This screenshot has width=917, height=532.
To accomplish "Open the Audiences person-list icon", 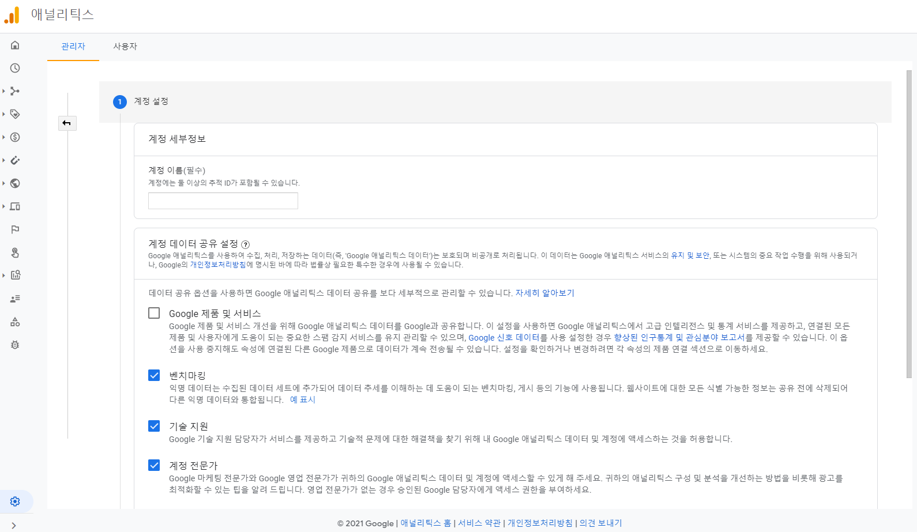I will [15, 299].
